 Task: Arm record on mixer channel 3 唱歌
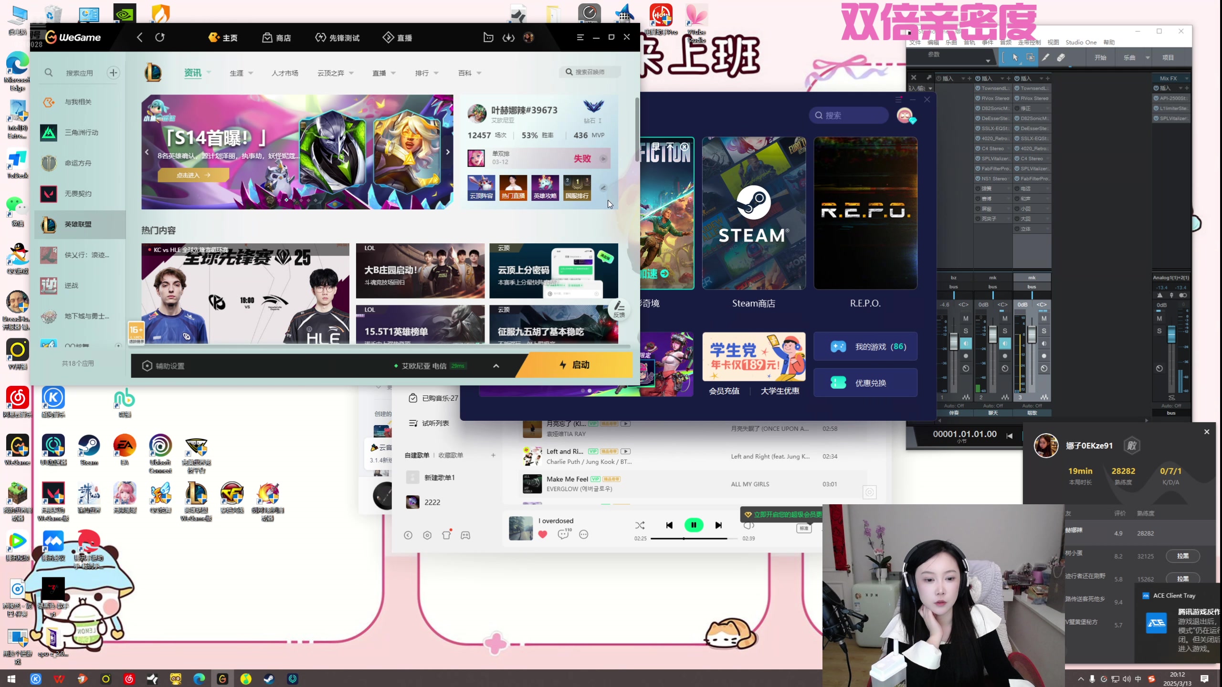(x=1044, y=356)
